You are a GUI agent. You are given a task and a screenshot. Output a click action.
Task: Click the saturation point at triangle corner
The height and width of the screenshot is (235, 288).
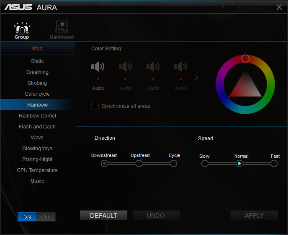pyautogui.click(x=229, y=97)
